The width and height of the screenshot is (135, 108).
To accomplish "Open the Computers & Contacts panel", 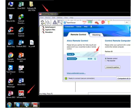I will click(x=124, y=79).
